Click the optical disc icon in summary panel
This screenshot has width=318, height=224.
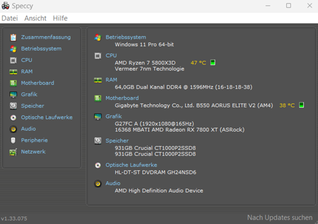[98, 165]
